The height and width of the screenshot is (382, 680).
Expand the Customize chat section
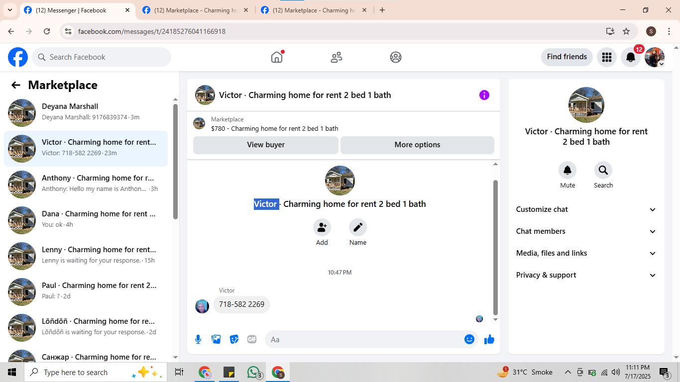[586, 209]
